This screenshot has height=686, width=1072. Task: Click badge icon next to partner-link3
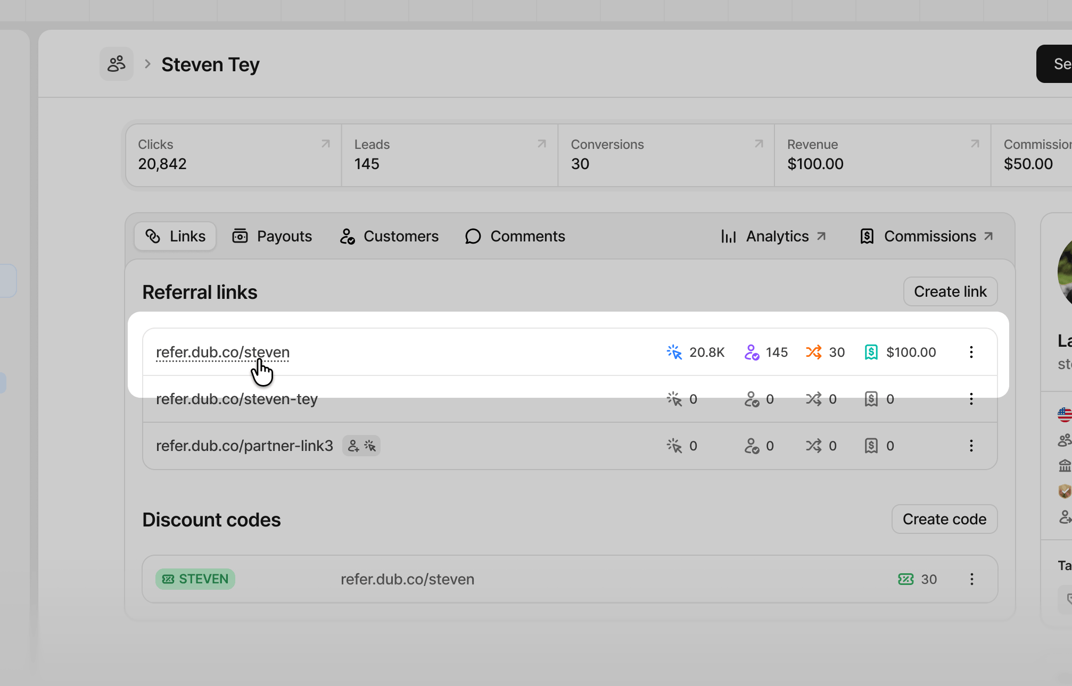[361, 446]
